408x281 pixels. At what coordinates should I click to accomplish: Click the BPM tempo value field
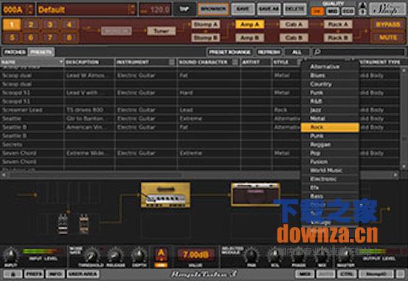(x=155, y=10)
